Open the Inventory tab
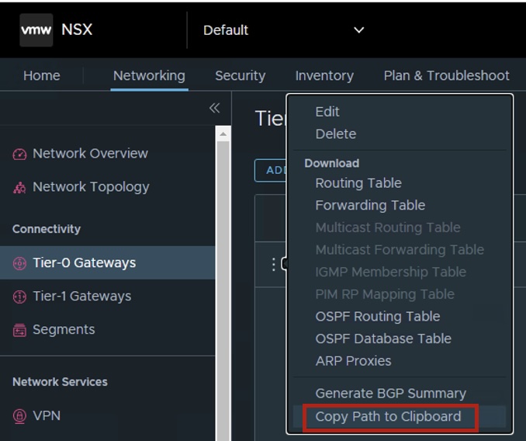The height and width of the screenshot is (441, 526). coord(324,75)
